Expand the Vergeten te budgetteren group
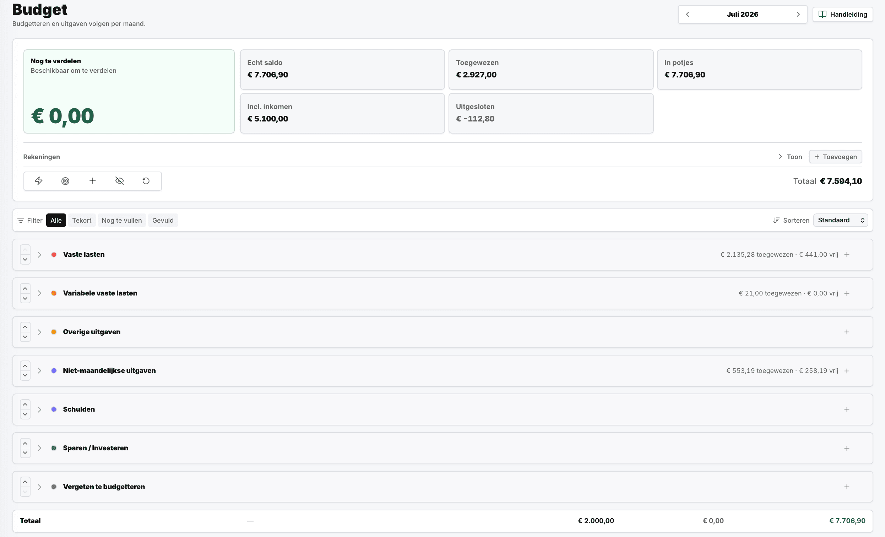The width and height of the screenshot is (885, 537). 39,487
